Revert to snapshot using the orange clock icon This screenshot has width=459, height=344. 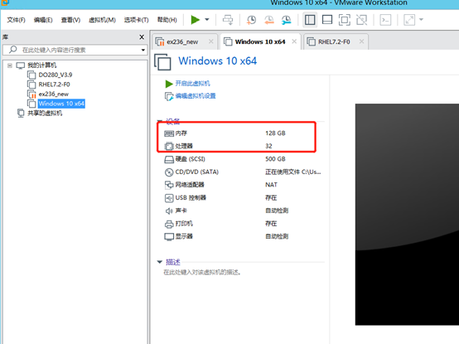pos(268,20)
